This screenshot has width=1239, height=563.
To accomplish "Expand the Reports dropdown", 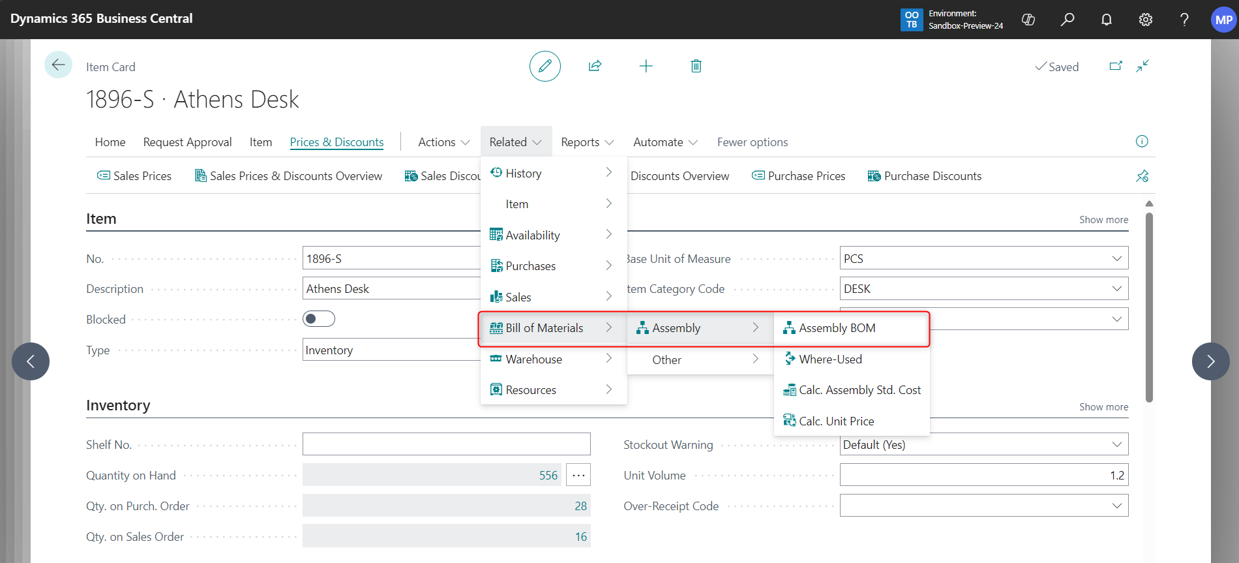I will pyautogui.click(x=588, y=142).
